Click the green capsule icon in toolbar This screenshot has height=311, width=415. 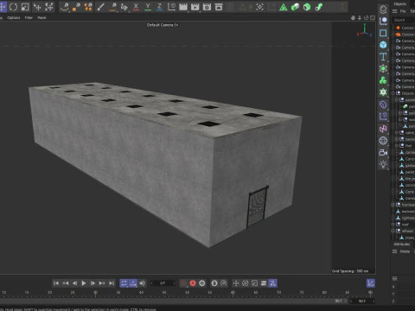[x=295, y=7]
